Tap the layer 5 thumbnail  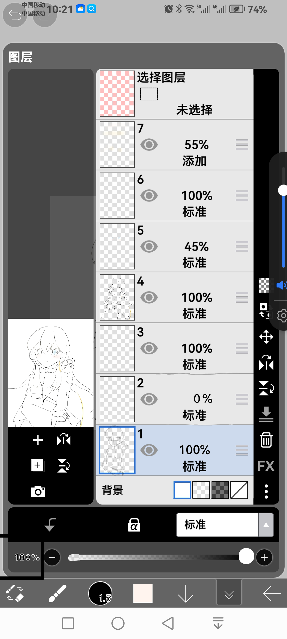point(117,247)
